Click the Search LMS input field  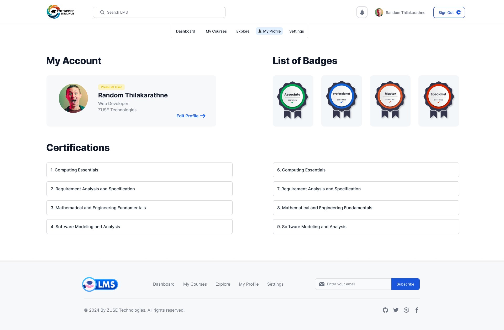[x=159, y=12]
